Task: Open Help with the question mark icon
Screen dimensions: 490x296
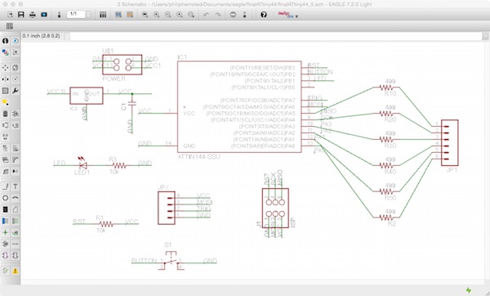Action: click(264, 15)
